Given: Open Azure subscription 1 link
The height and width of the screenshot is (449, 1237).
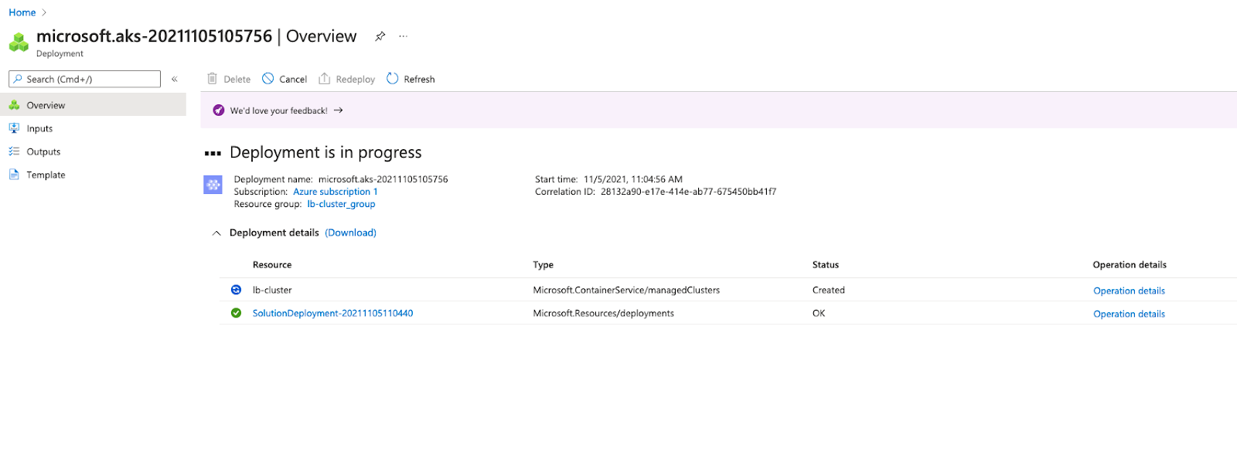Looking at the screenshot, I should pyautogui.click(x=336, y=192).
